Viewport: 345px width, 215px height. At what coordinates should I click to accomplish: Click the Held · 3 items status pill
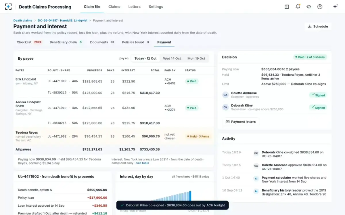198,136
